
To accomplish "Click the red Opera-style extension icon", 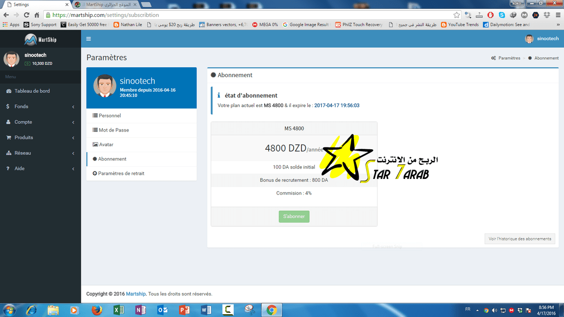I will click(x=491, y=15).
